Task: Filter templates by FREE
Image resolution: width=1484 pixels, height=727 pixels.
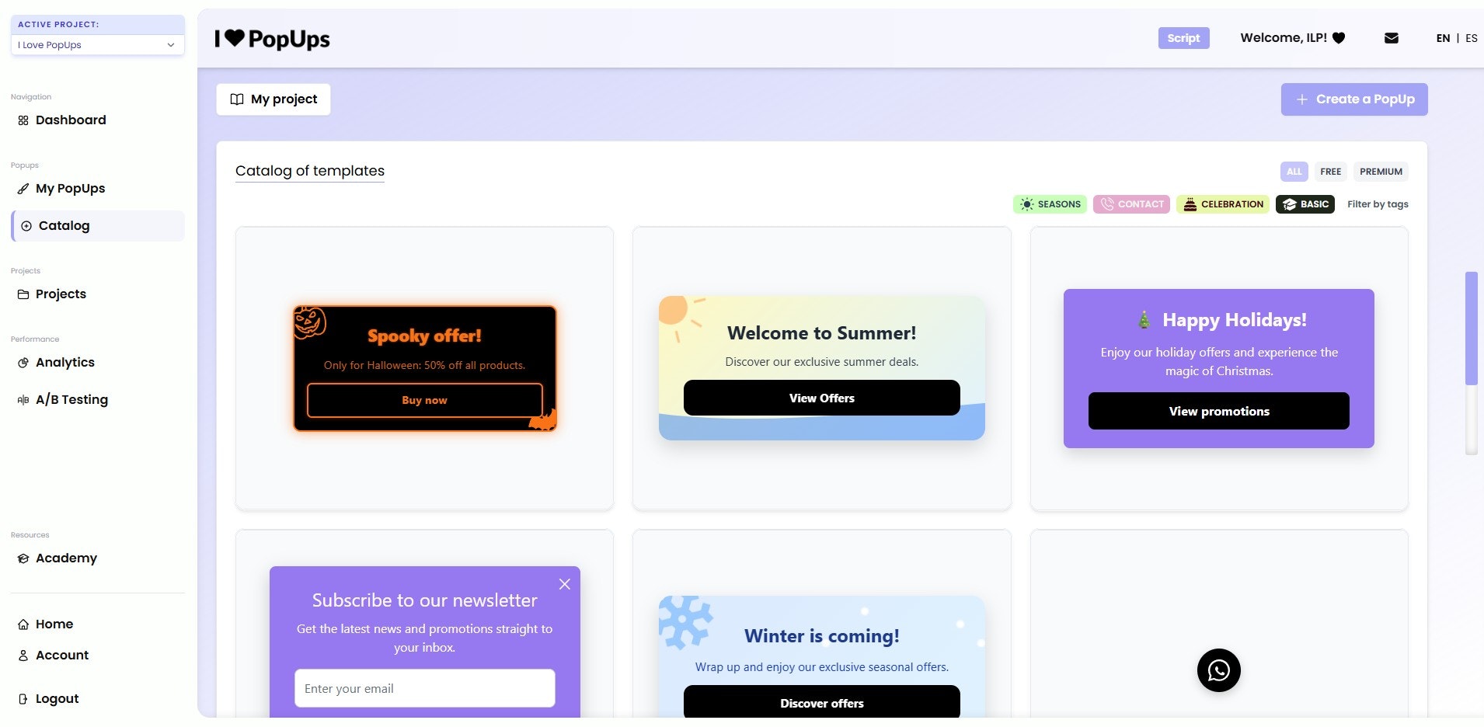Action: pyautogui.click(x=1330, y=172)
